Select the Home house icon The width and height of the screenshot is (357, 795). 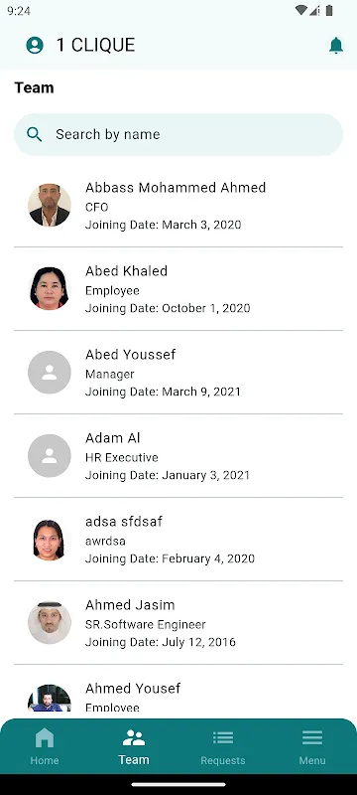pyautogui.click(x=45, y=737)
